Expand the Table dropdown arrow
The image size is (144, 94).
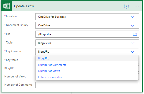132,43
